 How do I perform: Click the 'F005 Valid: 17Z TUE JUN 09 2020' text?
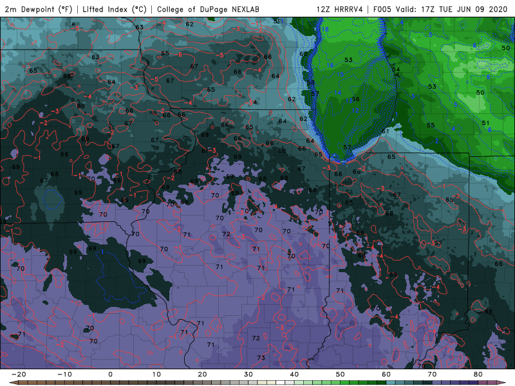pyautogui.click(x=440, y=9)
